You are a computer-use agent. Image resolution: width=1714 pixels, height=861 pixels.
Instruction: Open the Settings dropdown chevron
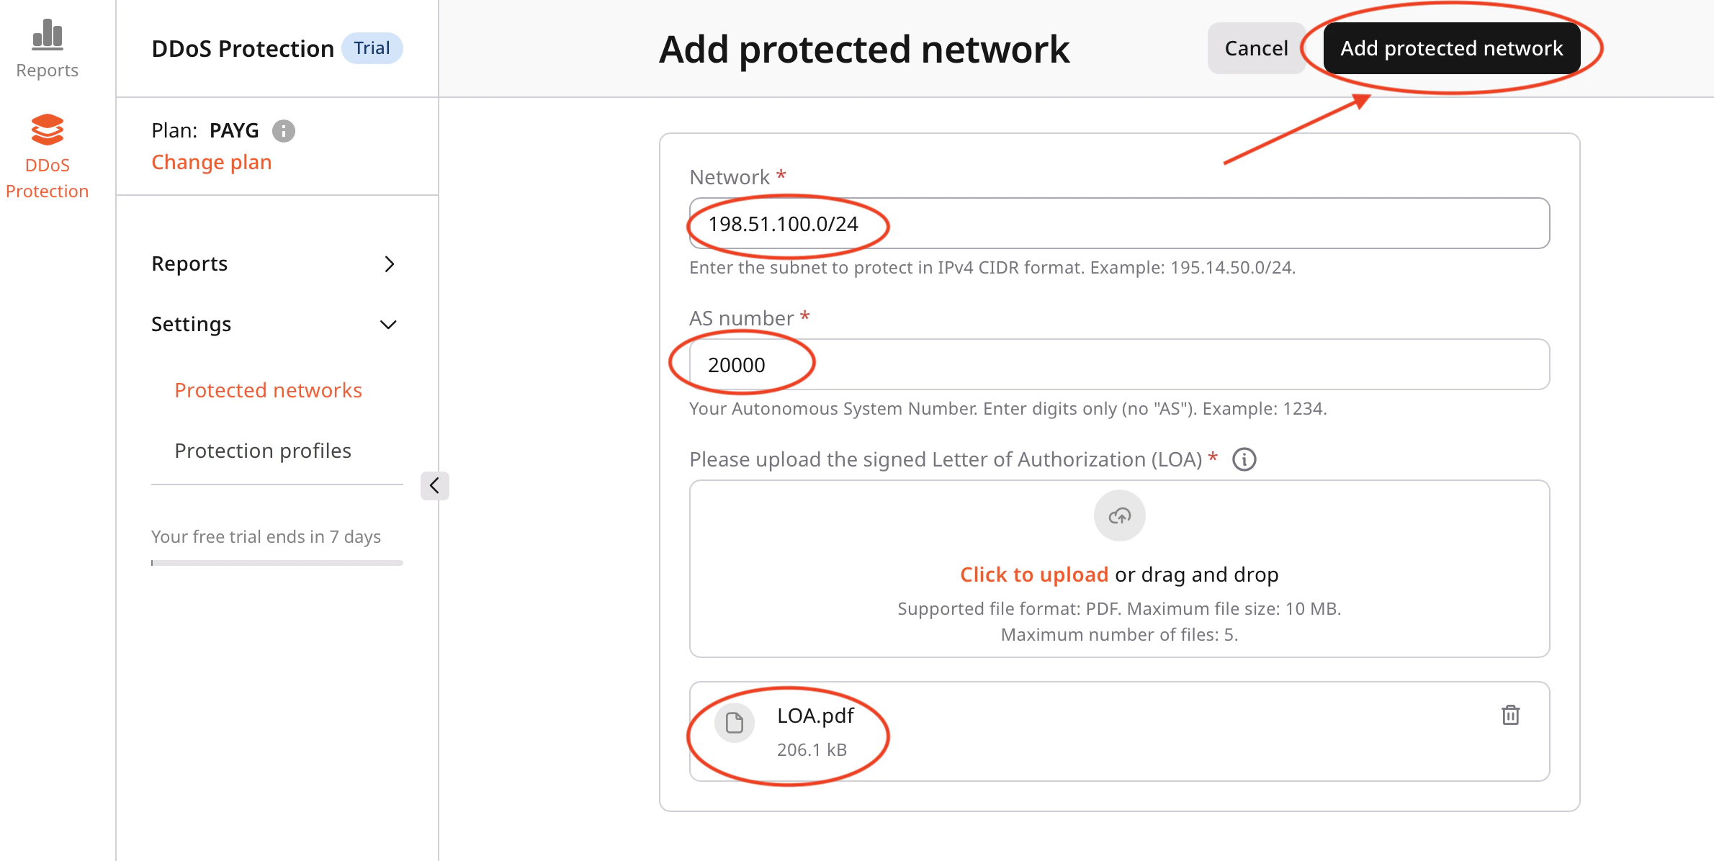pyautogui.click(x=388, y=324)
